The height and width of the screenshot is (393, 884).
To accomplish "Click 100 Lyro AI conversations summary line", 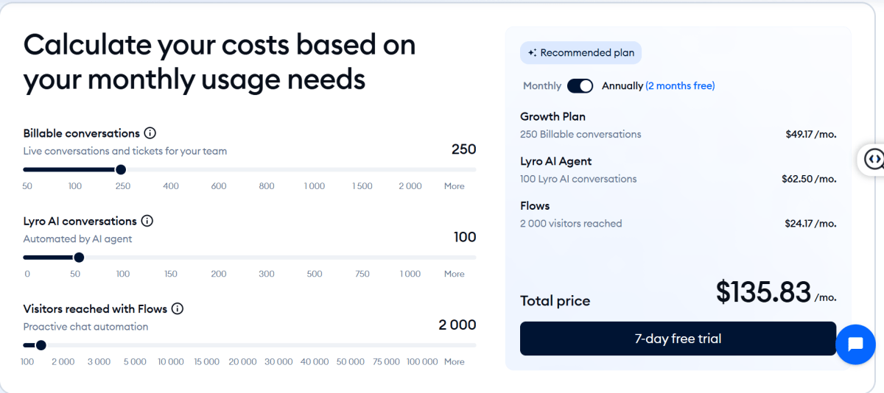I will pyautogui.click(x=578, y=179).
